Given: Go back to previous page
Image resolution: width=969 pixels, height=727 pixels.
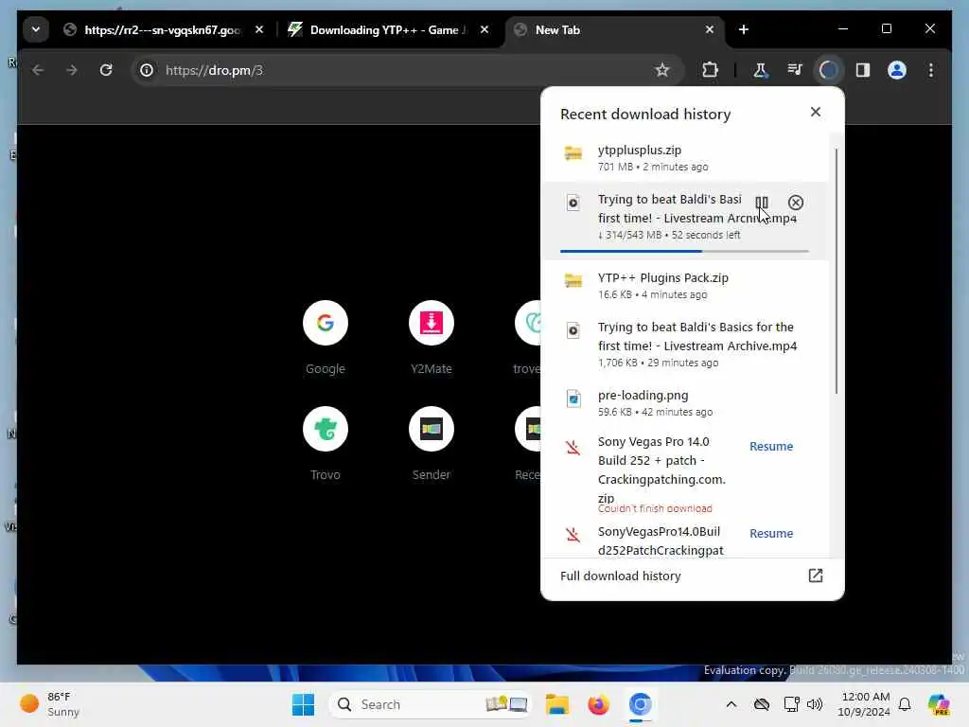Looking at the screenshot, I should [38, 70].
